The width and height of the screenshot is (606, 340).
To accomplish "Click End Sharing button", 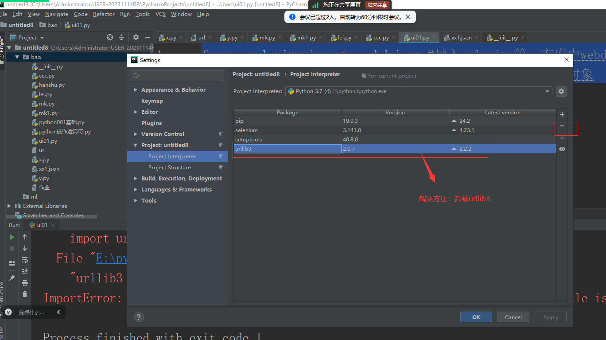I will coord(377,5).
